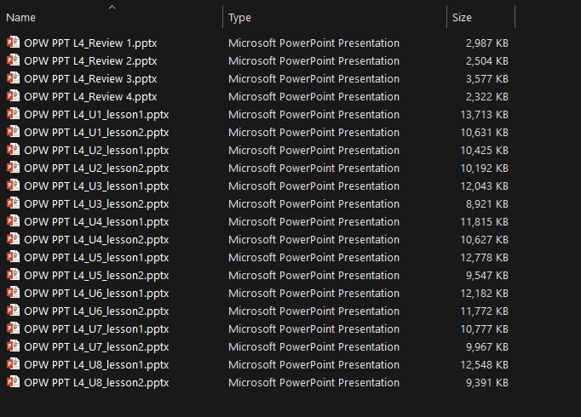
Task: Select file name OPW PPT L4_U3_lesson1.pptx
Action: (x=96, y=186)
